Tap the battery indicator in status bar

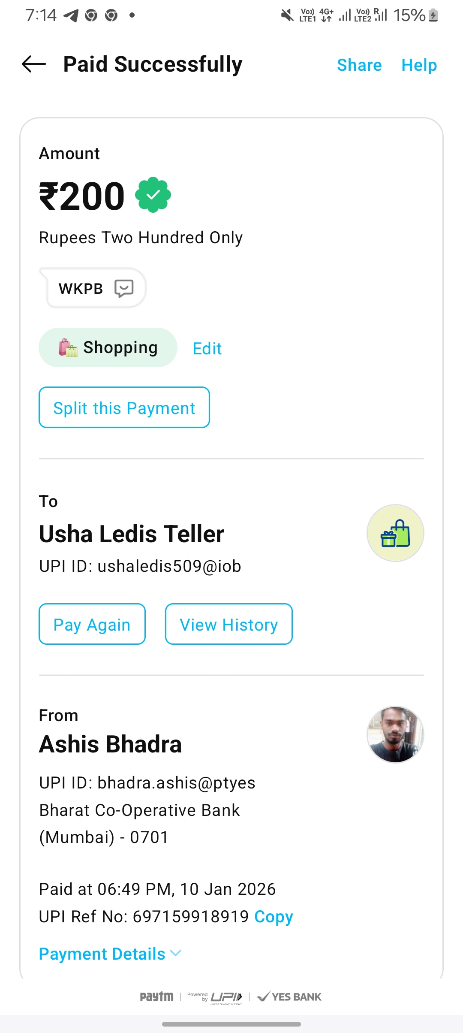point(433,16)
